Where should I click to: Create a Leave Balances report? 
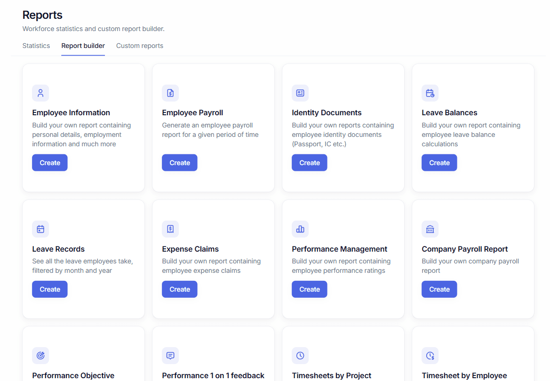tap(439, 163)
